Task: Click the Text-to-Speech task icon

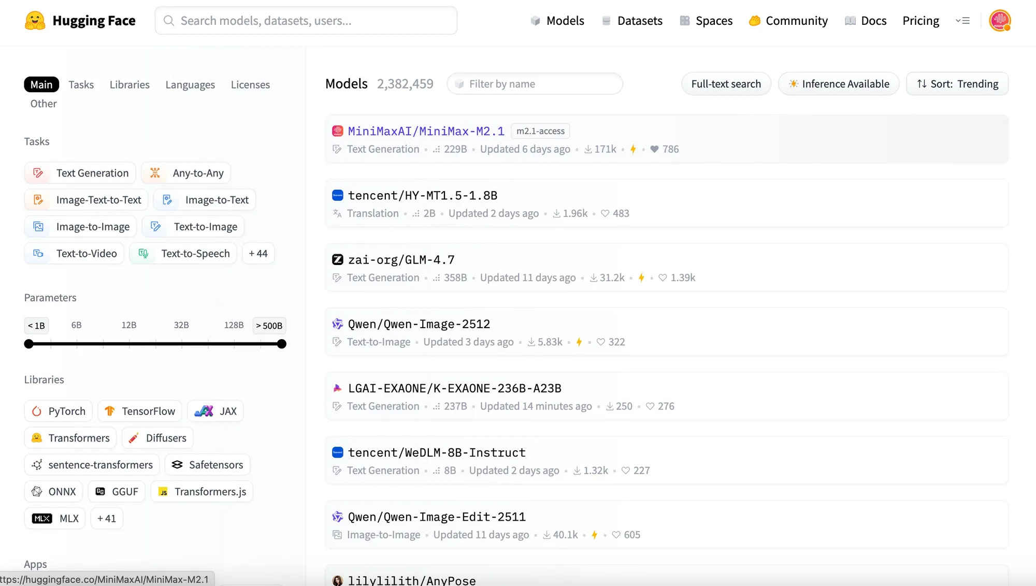Action: click(143, 254)
